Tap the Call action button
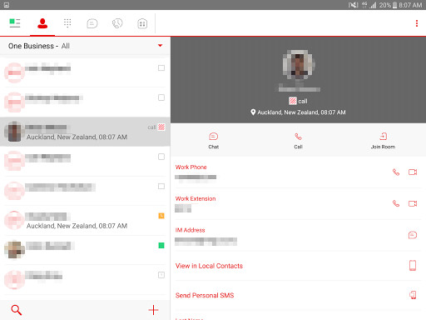The height and width of the screenshot is (320, 426). (x=298, y=141)
